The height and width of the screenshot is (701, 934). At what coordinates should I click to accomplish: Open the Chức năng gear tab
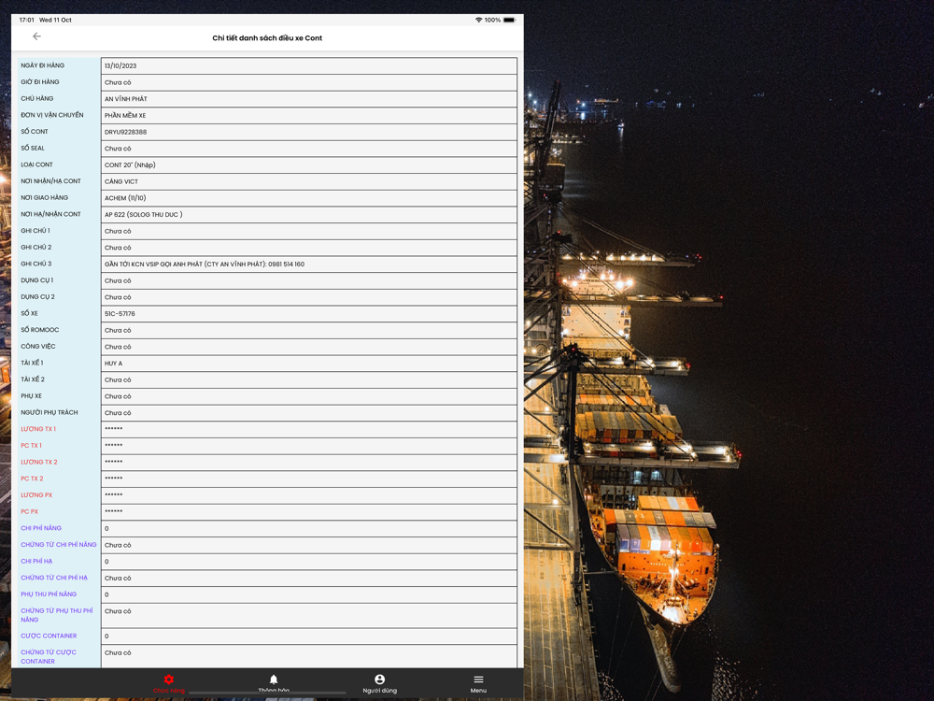(x=168, y=682)
